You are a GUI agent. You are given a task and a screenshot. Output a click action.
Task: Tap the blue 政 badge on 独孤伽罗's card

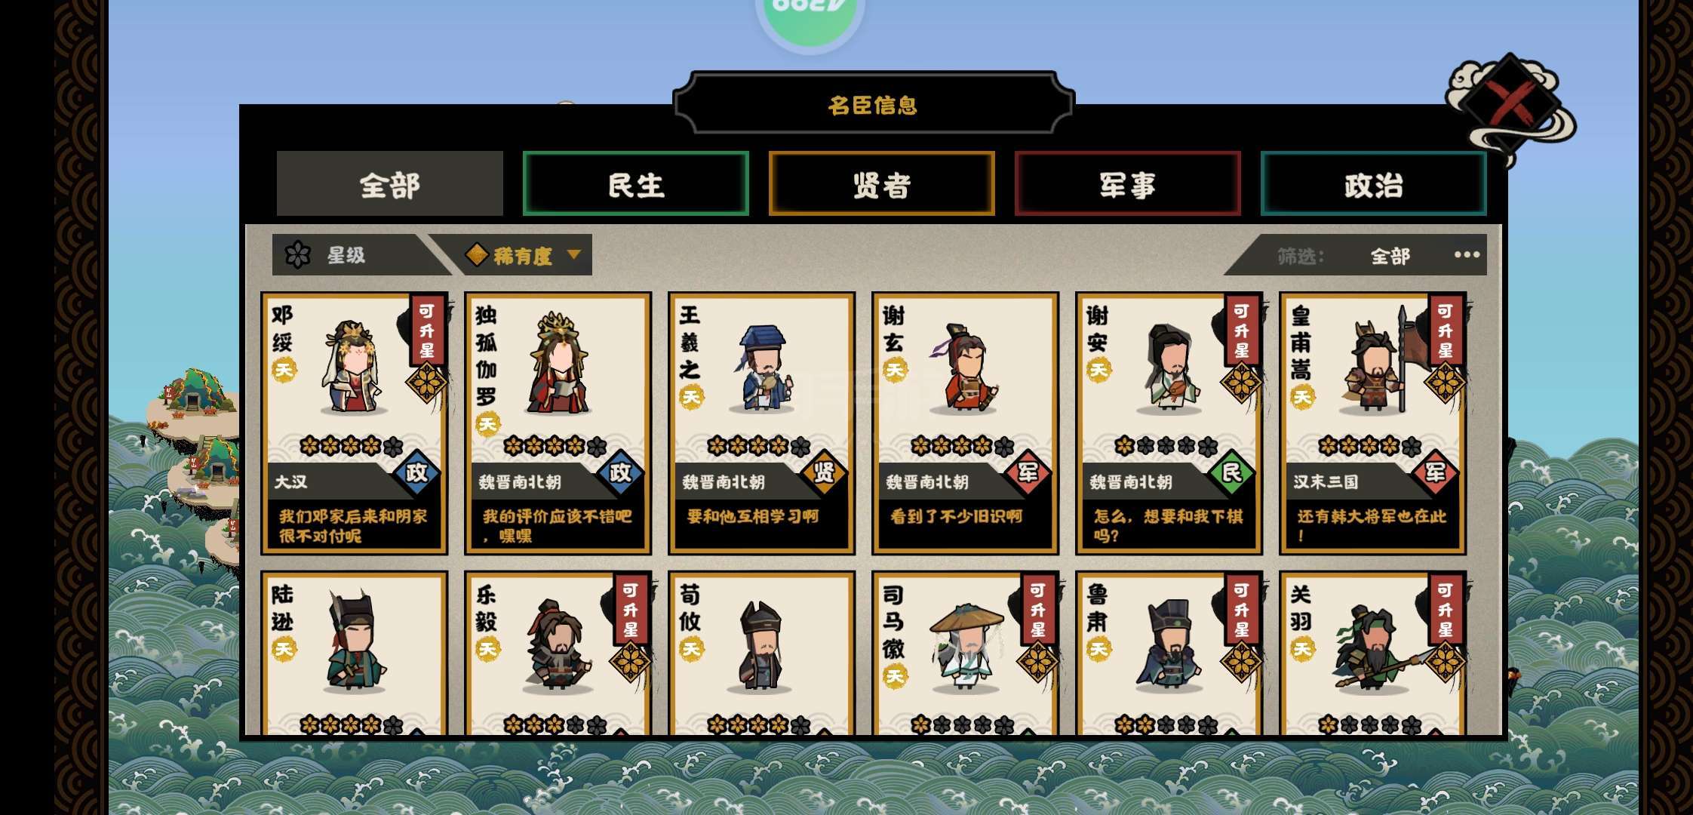620,473
